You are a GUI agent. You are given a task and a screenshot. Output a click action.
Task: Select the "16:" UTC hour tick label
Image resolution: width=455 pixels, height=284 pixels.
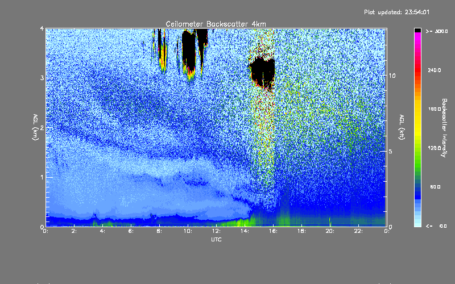point(273,231)
